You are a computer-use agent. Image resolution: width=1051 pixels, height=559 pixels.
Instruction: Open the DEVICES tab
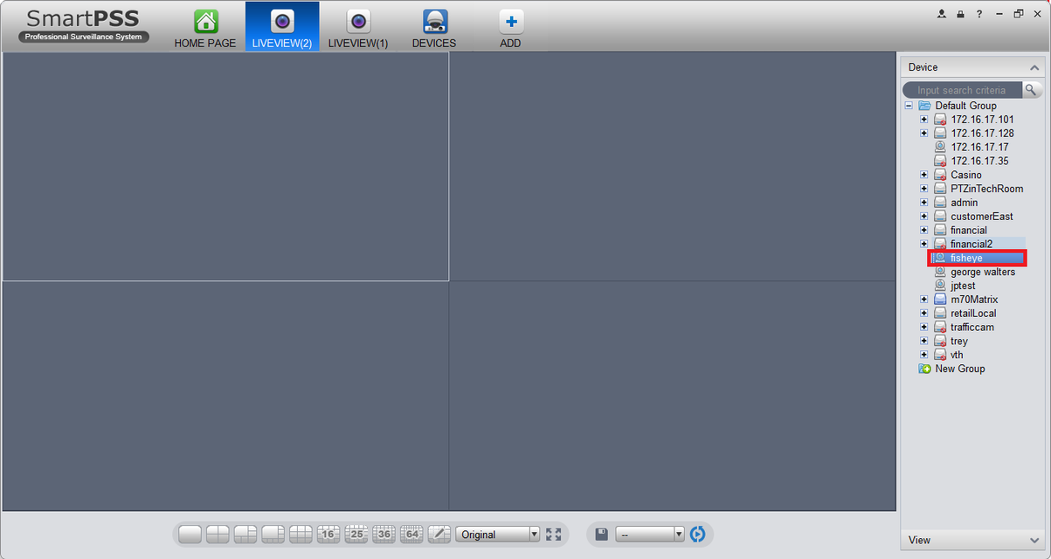(434, 28)
